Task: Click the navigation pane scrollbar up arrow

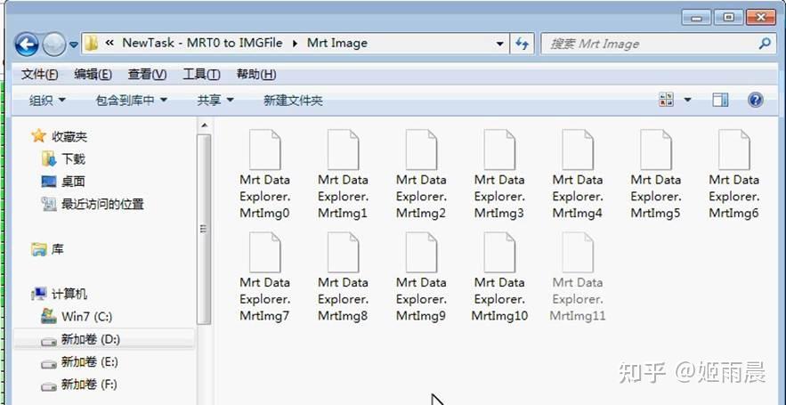Action: [204, 126]
